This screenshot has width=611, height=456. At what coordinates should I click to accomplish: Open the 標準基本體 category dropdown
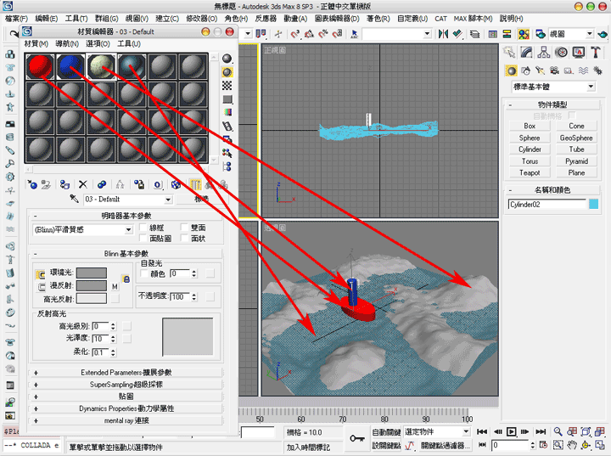click(553, 87)
